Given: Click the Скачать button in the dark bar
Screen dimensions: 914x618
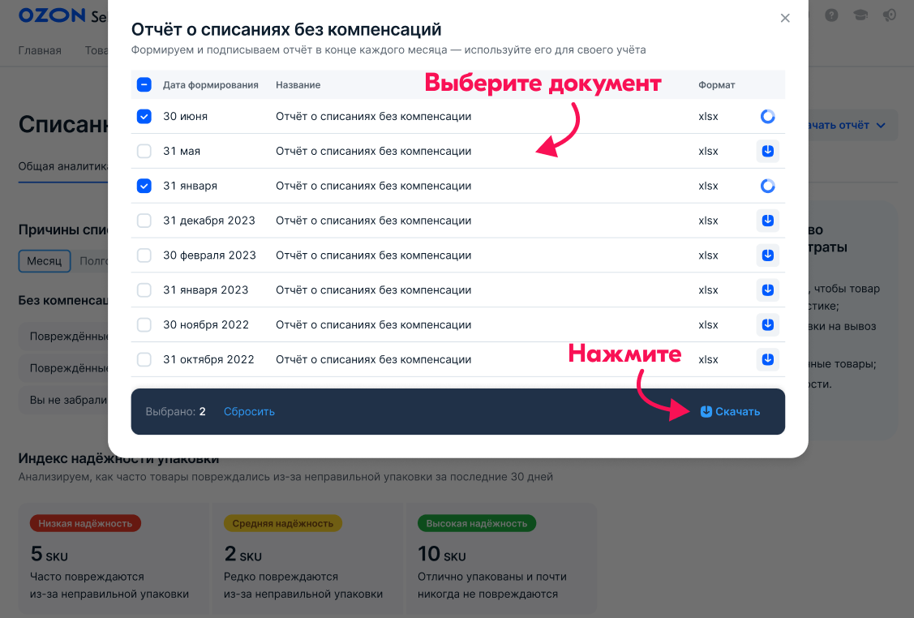Looking at the screenshot, I should tap(730, 412).
